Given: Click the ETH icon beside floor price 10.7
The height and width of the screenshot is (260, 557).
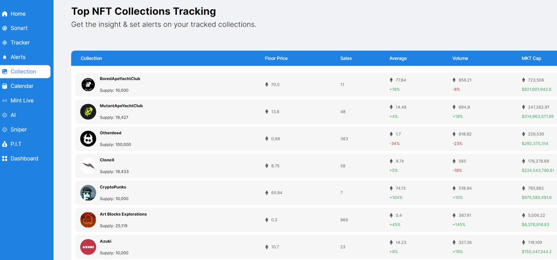Looking at the screenshot, I should (x=266, y=247).
